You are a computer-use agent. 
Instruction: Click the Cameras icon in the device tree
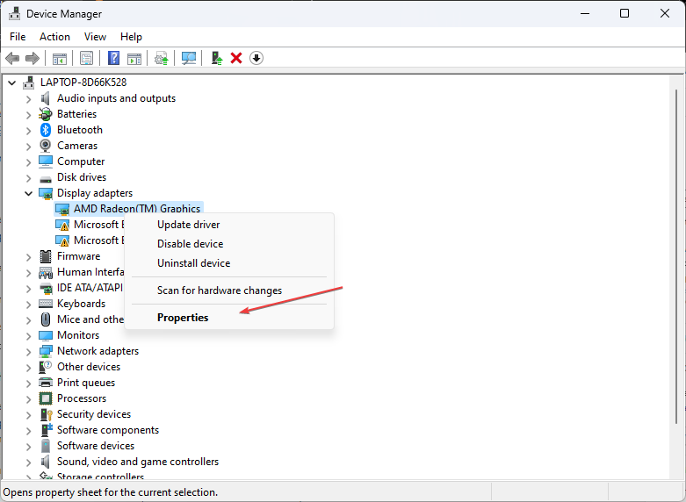click(x=46, y=146)
